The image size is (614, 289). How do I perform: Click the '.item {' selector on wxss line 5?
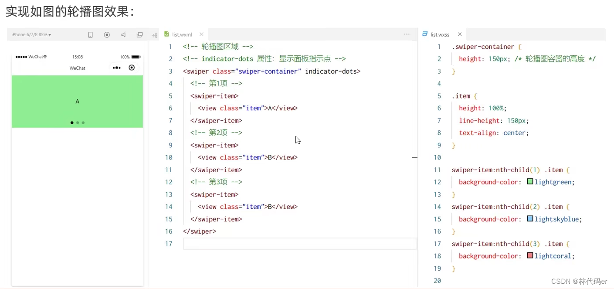coord(465,96)
